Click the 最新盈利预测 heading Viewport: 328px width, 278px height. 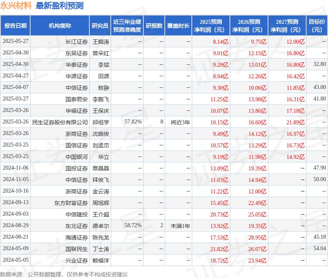tap(60, 6)
